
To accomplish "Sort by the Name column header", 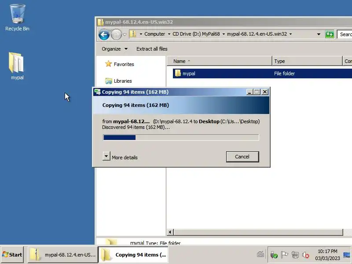I will pyautogui.click(x=220, y=61).
